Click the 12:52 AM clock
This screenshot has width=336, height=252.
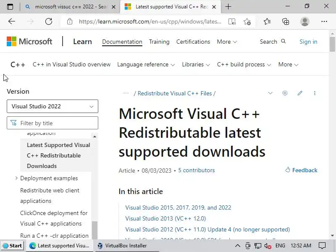pos(301,246)
